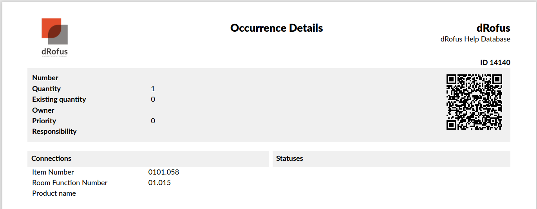Click the Quantity label
Image resolution: width=537 pixels, height=209 pixels.
pyautogui.click(x=46, y=89)
